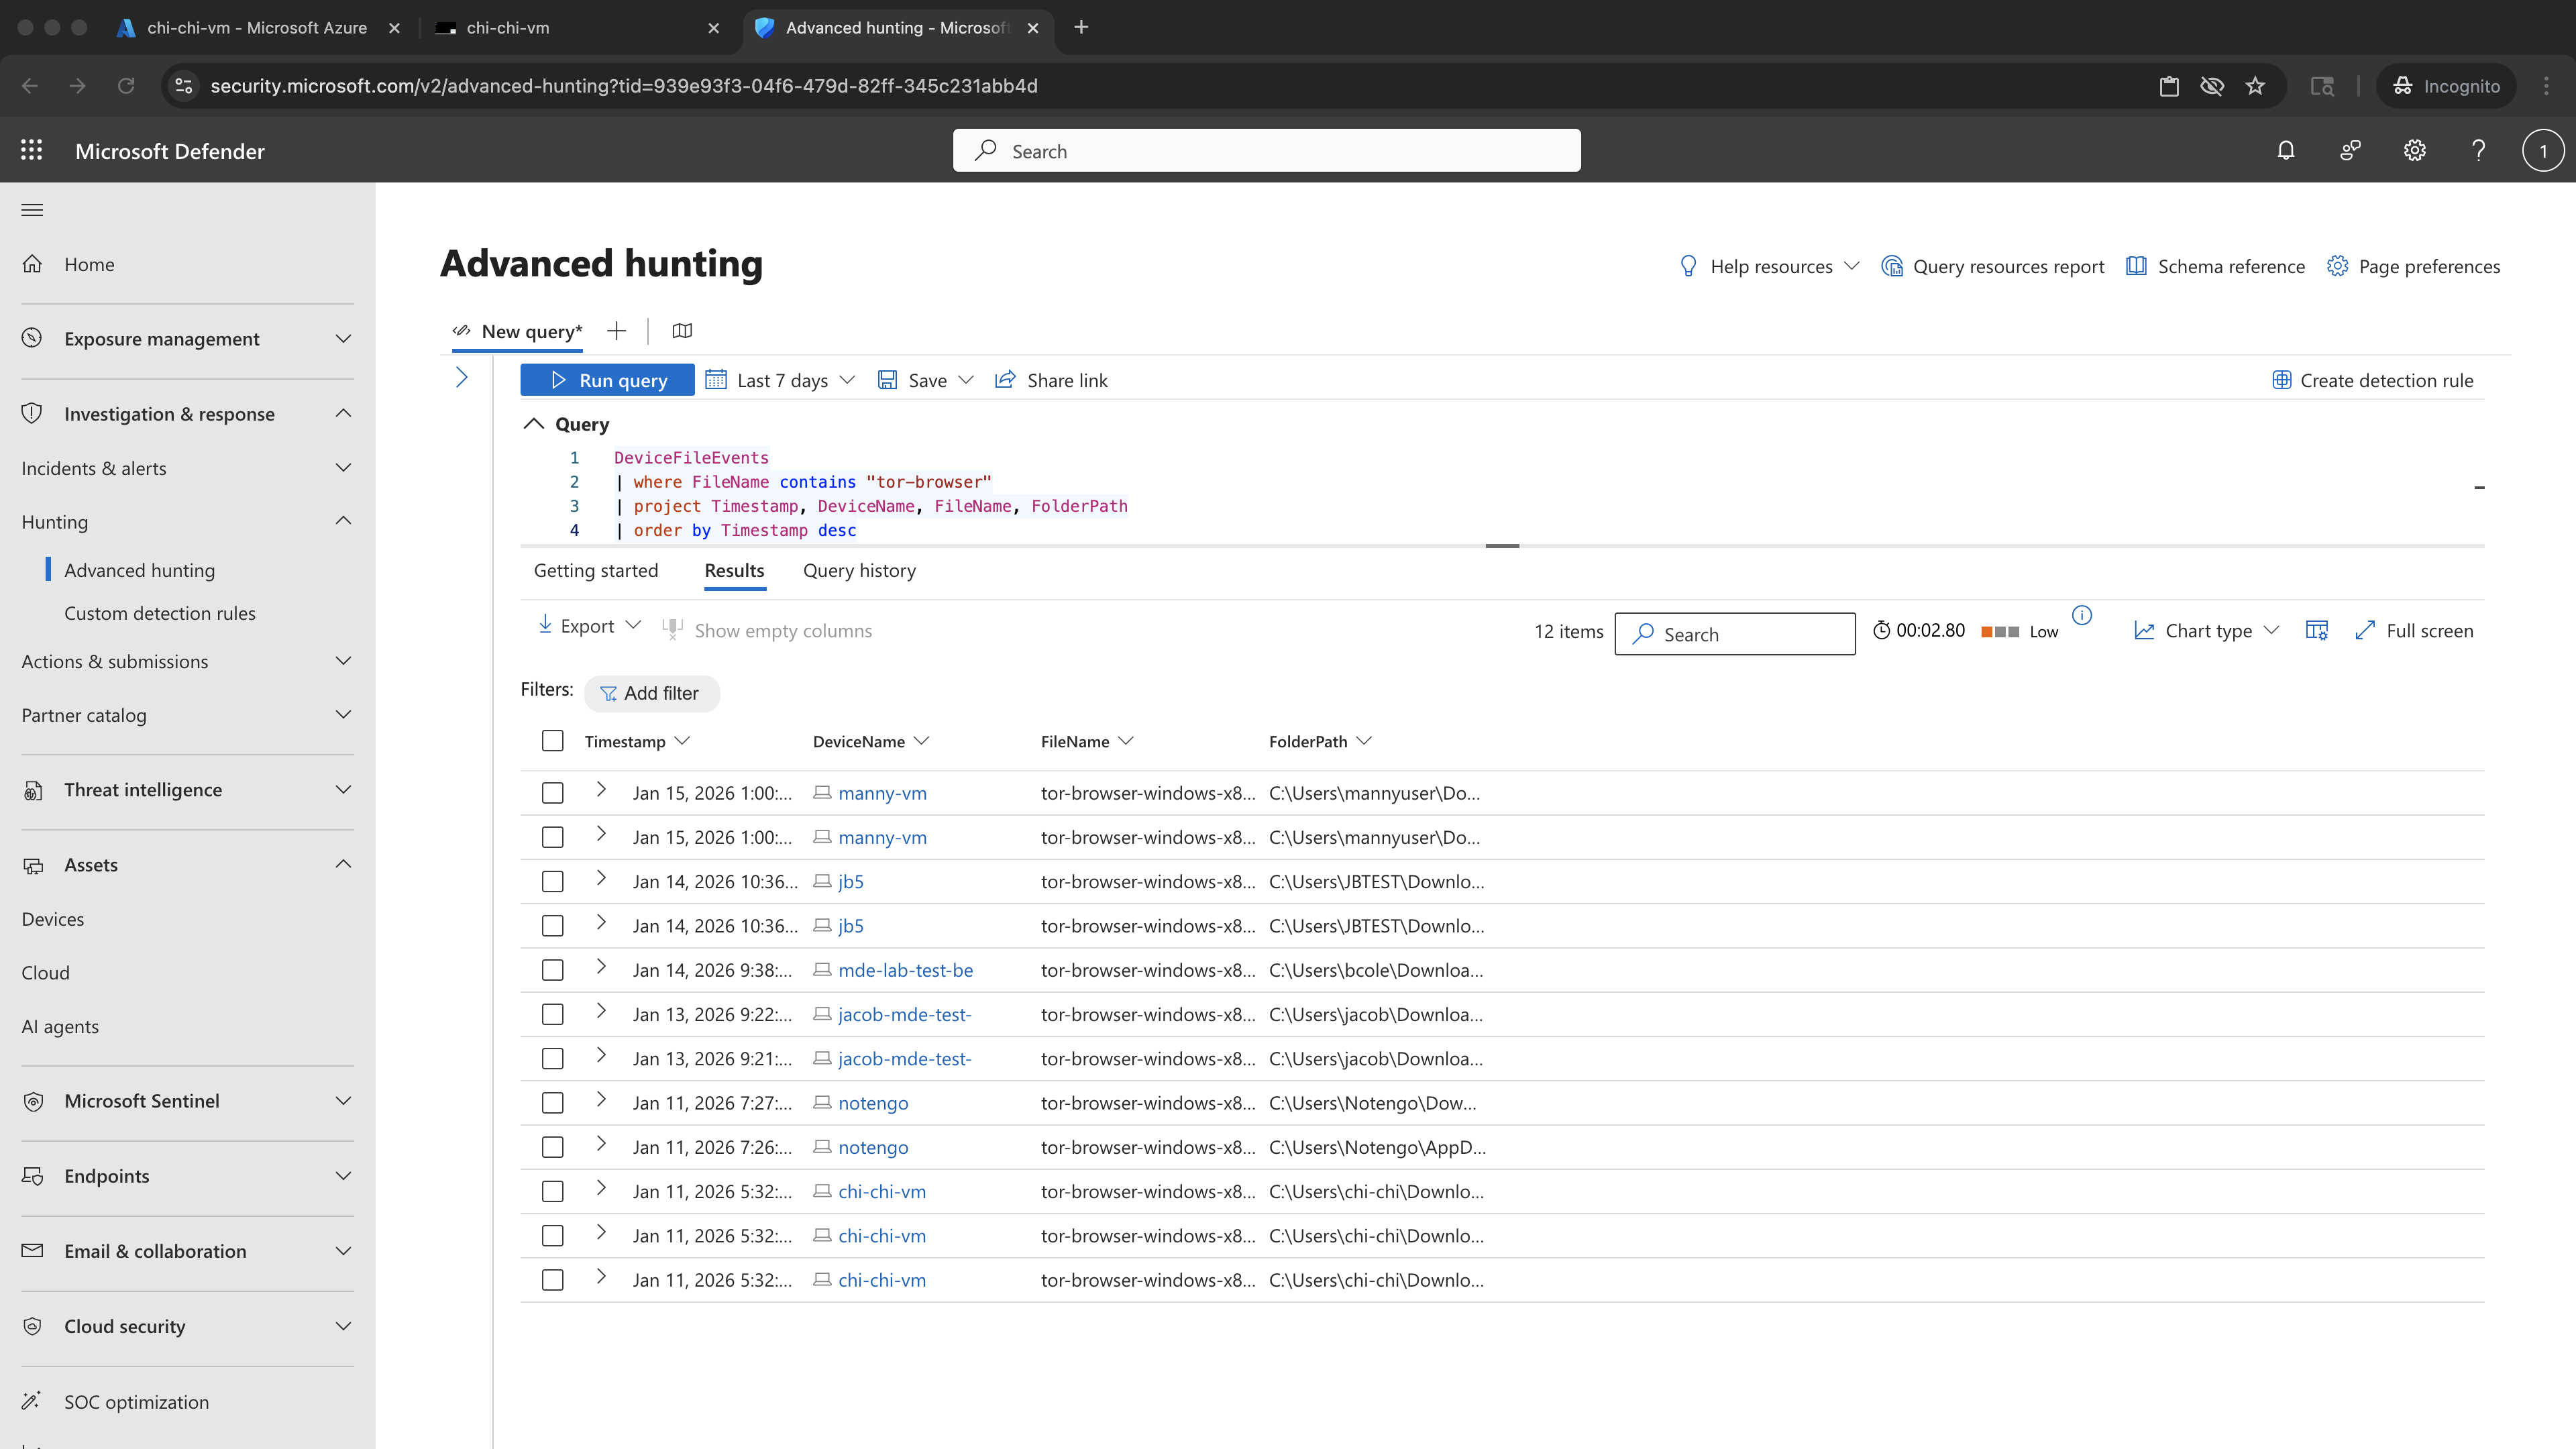Open the first chi-chi-vm device link
2576x1449 pixels.
click(x=882, y=1191)
